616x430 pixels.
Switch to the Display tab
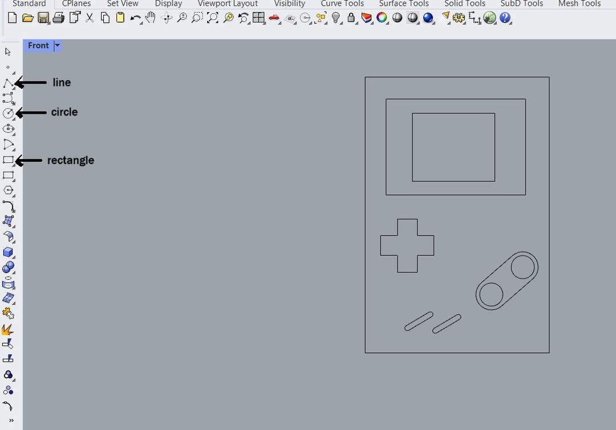coord(168,3)
